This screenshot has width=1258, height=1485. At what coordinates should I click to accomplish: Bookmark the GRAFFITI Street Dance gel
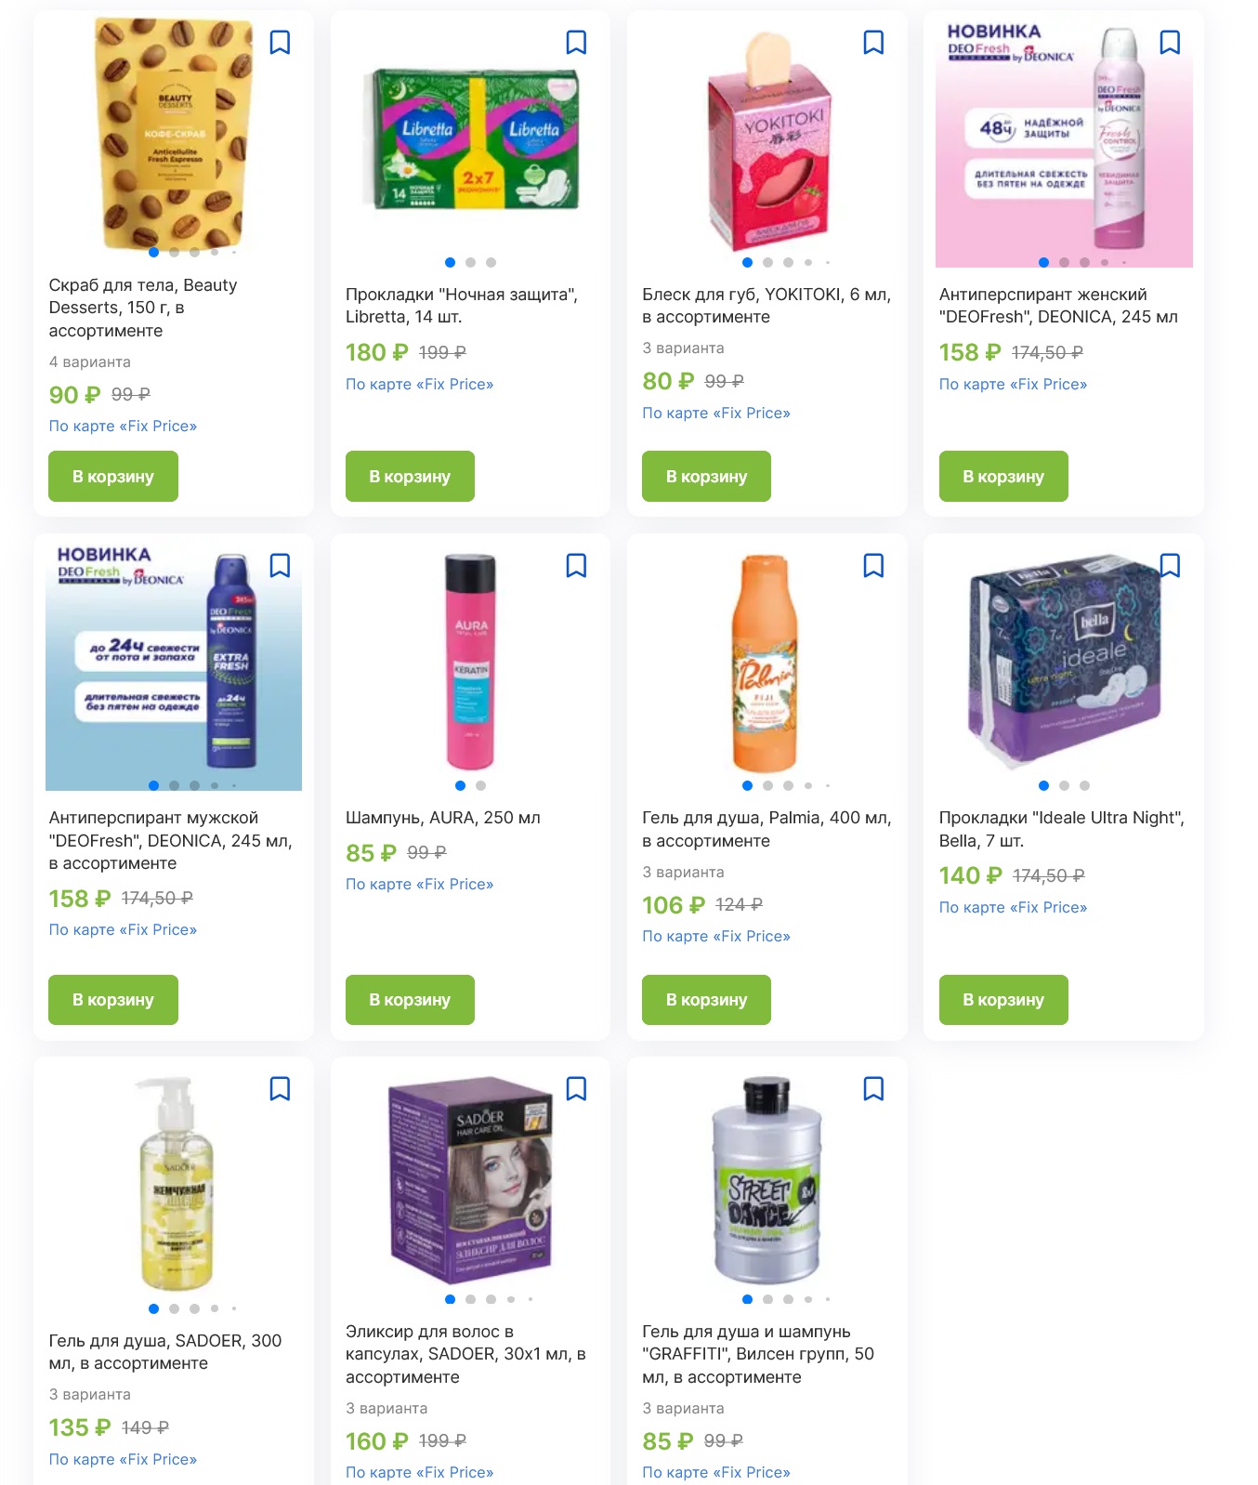(873, 1089)
